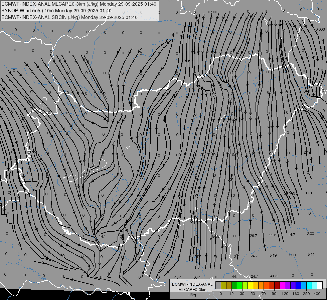Click the map value 11.2
Image resolution: width=327 pixels, height=300 pixels.
(x=272, y=235)
